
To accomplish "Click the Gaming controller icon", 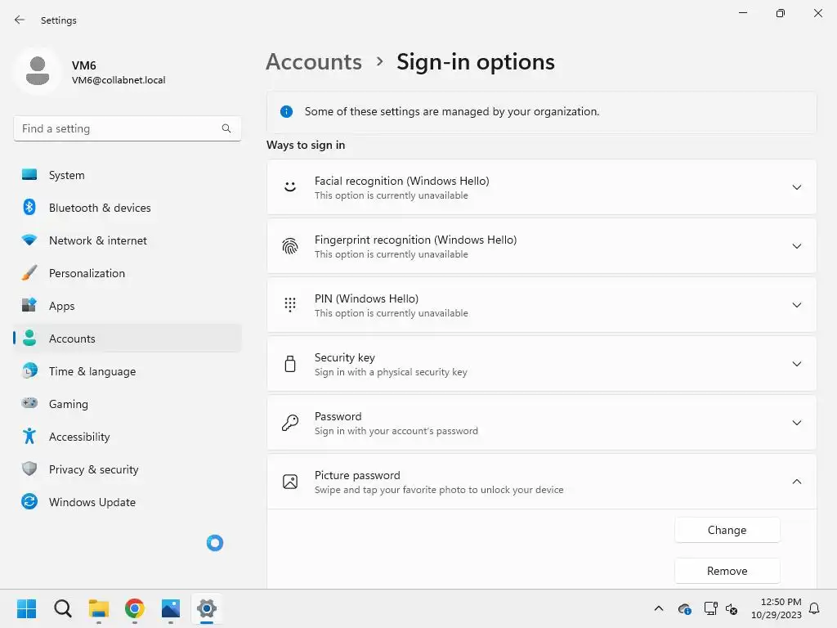I will click(x=29, y=403).
